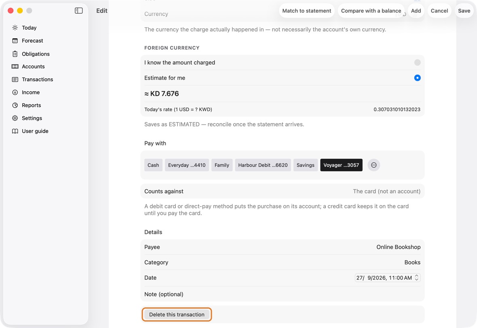The height and width of the screenshot is (328, 477).
Task: Switch to the Accounts section
Action: 33,67
